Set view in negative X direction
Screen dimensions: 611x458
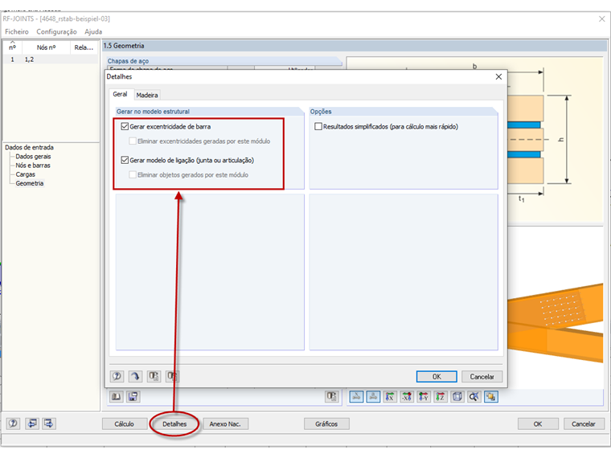click(407, 397)
